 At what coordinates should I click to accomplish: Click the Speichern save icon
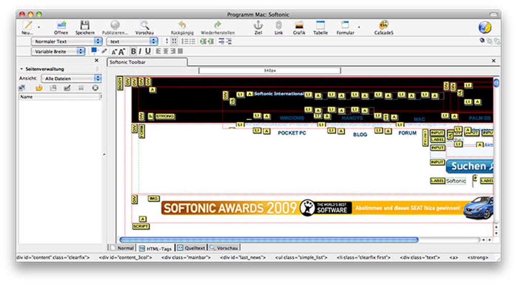click(85, 25)
